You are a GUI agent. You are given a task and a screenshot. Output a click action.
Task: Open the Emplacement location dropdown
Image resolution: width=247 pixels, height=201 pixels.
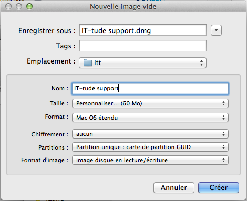point(142,62)
